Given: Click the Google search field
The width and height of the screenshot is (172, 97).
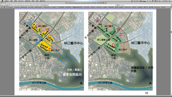Looking at the screenshot, I should coord(145,5).
